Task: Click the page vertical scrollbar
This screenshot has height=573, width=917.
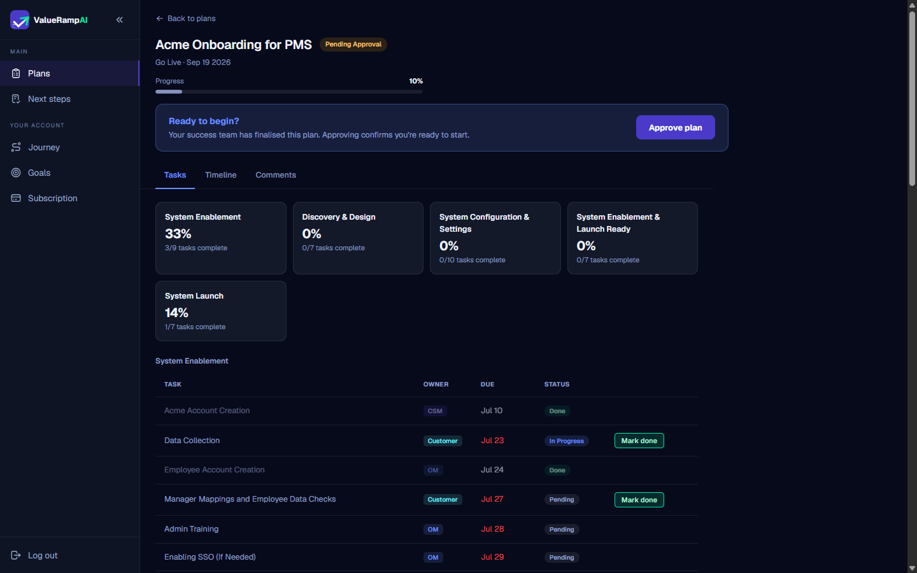Action: [912, 99]
